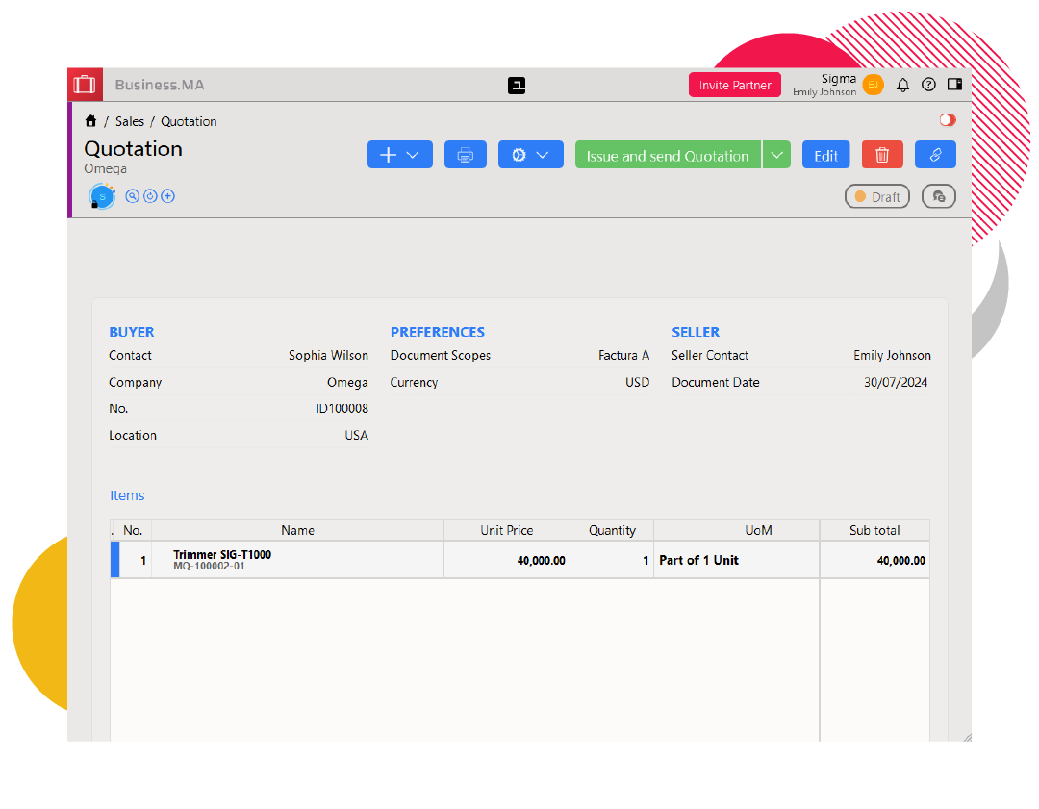The height and width of the screenshot is (809, 1039).
Task: Expand the green arrow beside Issue and send Quotation
Action: pyautogui.click(x=776, y=155)
